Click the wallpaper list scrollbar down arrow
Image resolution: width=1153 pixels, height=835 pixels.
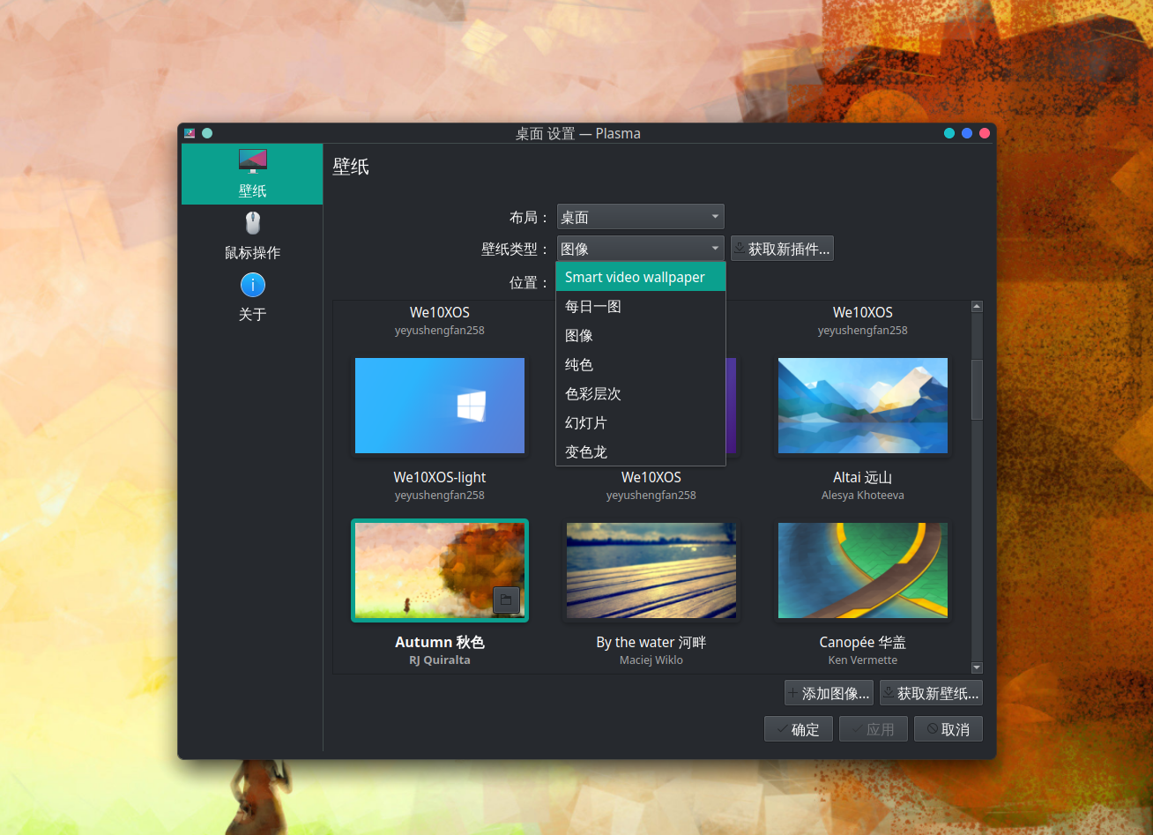pos(977,667)
